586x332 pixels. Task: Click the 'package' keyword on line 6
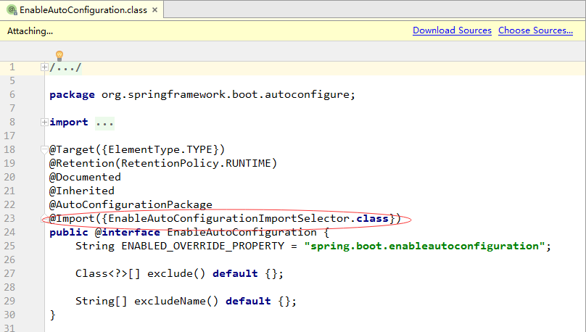click(x=72, y=94)
